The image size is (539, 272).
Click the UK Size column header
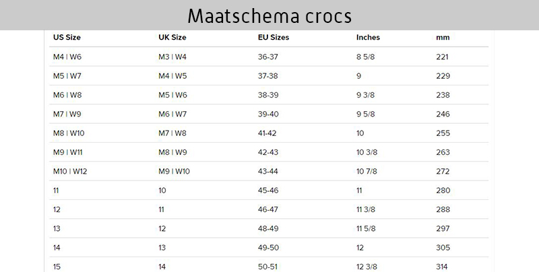pos(172,38)
